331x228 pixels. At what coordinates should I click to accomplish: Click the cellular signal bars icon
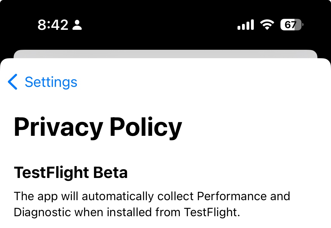245,25
